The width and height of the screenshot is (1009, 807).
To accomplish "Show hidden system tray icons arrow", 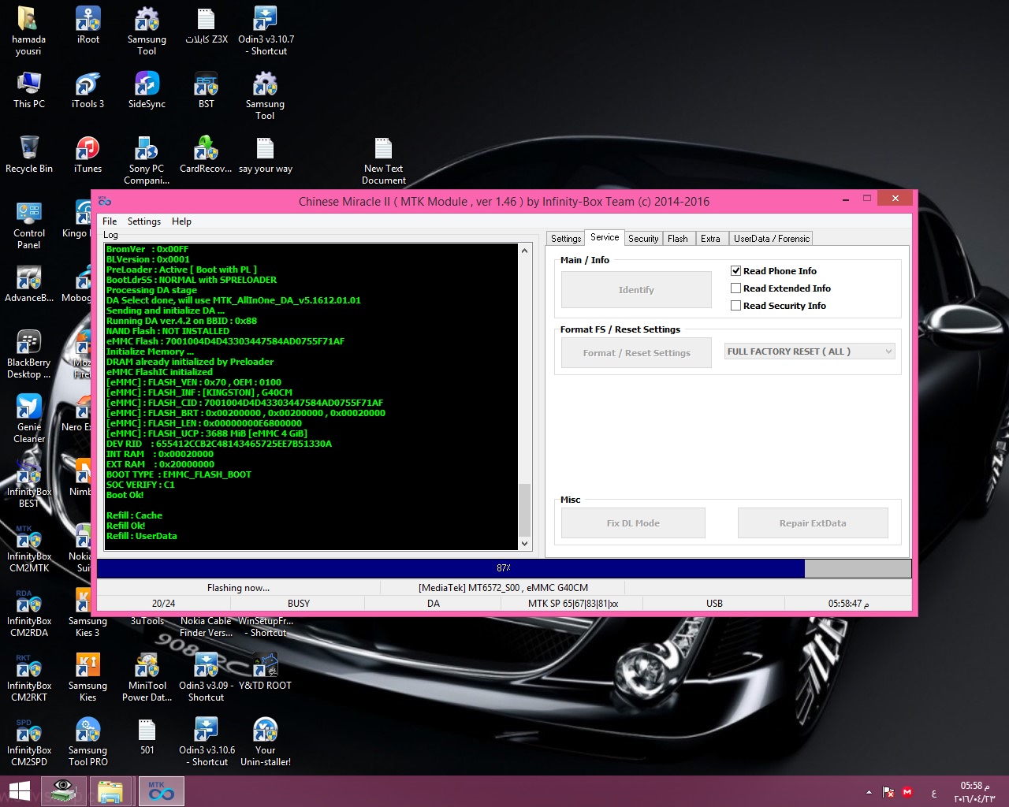I will pyautogui.click(x=869, y=792).
